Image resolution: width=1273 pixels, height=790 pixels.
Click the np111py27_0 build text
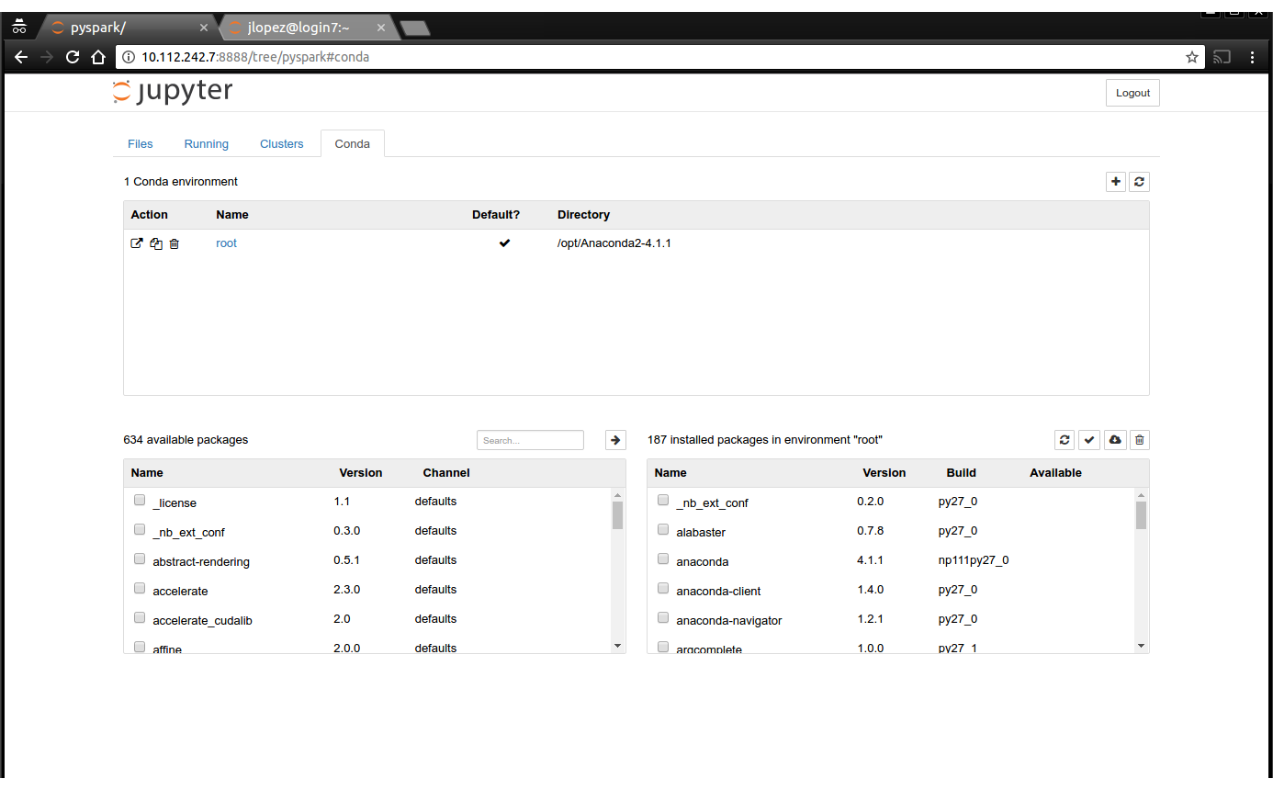pyautogui.click(x=974, y=560)
